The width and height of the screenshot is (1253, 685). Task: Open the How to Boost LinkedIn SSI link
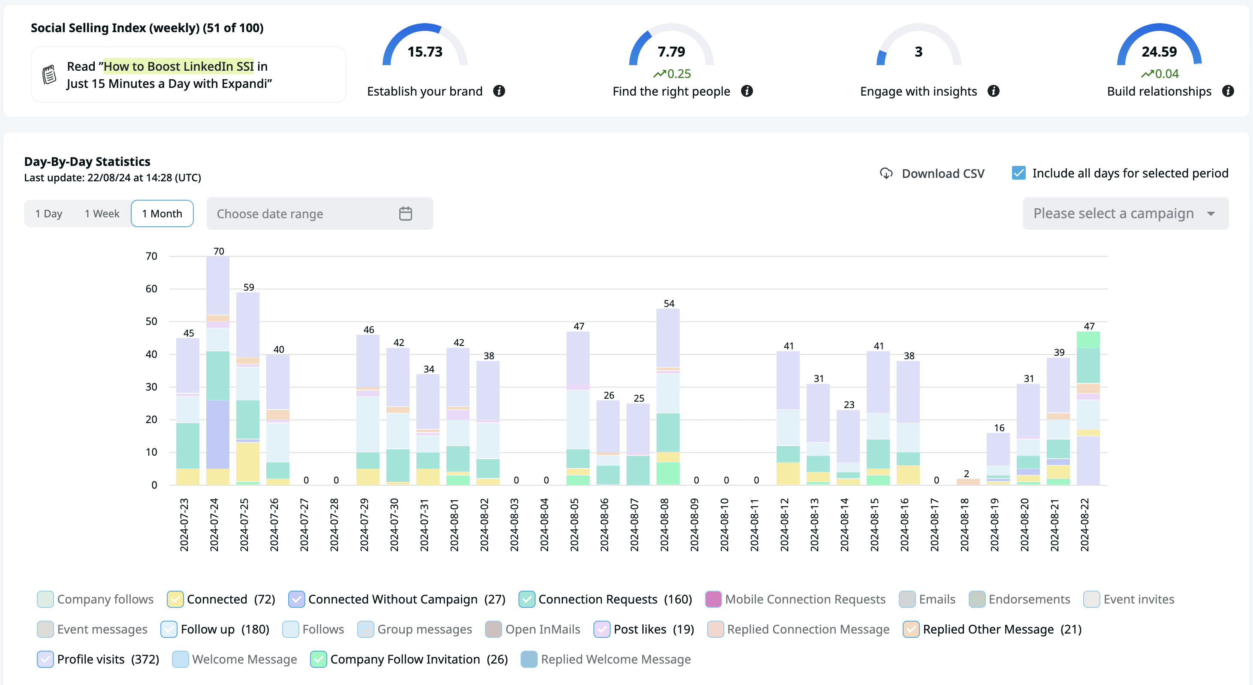pyautogui.click(x=178, y=66)
